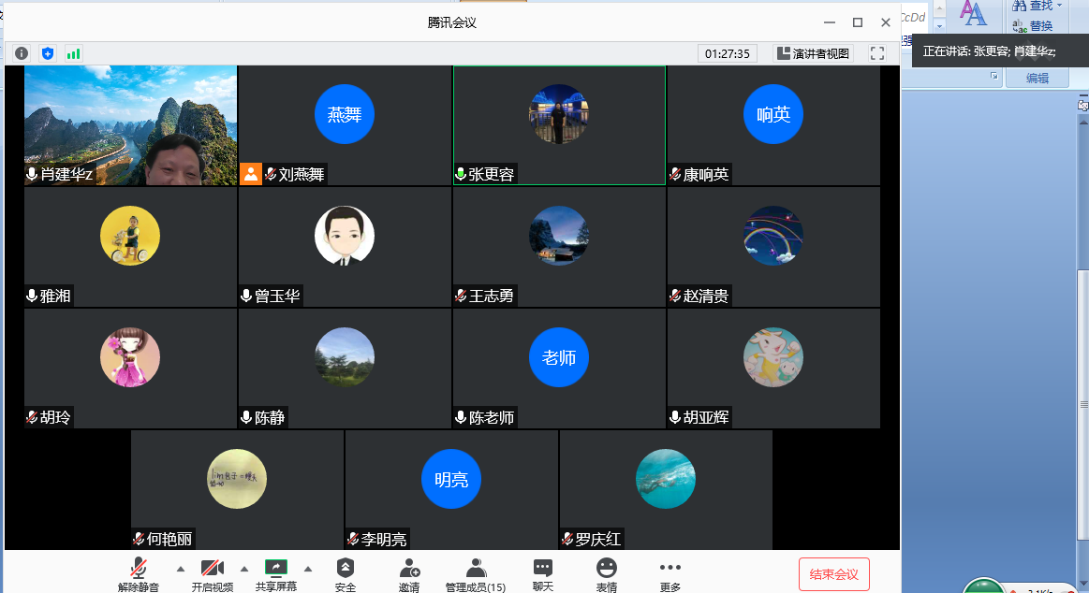
Task: Expand video options arrow beside 开启视频
Action: (244, 569)
